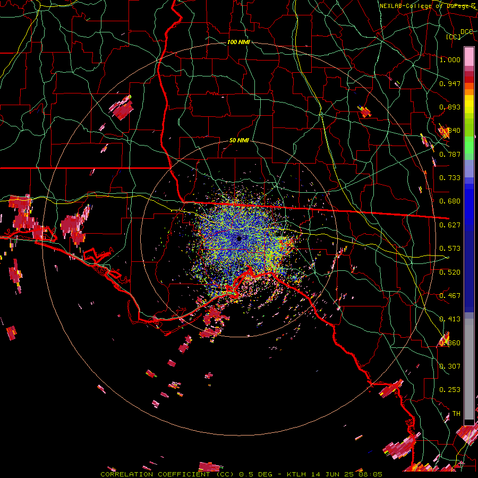Click the 0.680 scale value
Image resolution: width=478 pixels, height=478 pixels.
[x=450, y=201]
